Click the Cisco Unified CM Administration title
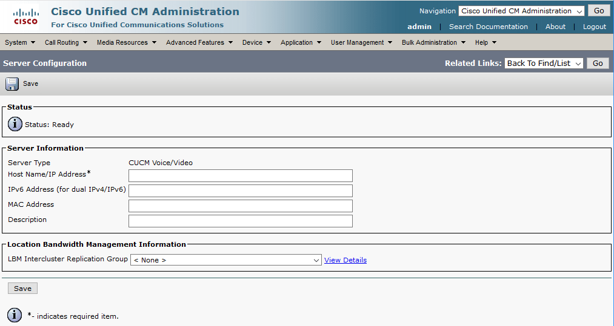 [x=145, y=11]
